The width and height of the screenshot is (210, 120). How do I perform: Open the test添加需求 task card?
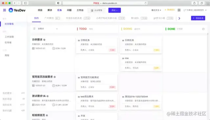click(96, 102)
